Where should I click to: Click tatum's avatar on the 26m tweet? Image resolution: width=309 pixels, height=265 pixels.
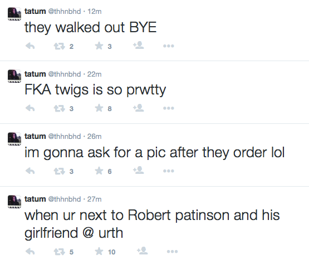14,139
